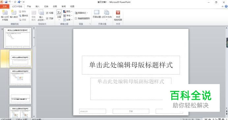Open Page Setup (页面设置)
The image size is (228, 120).
click(x=97, y=14)
